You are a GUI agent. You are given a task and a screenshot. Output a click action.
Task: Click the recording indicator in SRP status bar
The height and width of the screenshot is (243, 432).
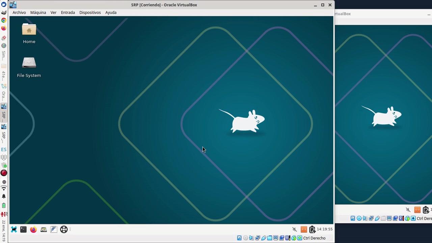(x=282, y=238)
